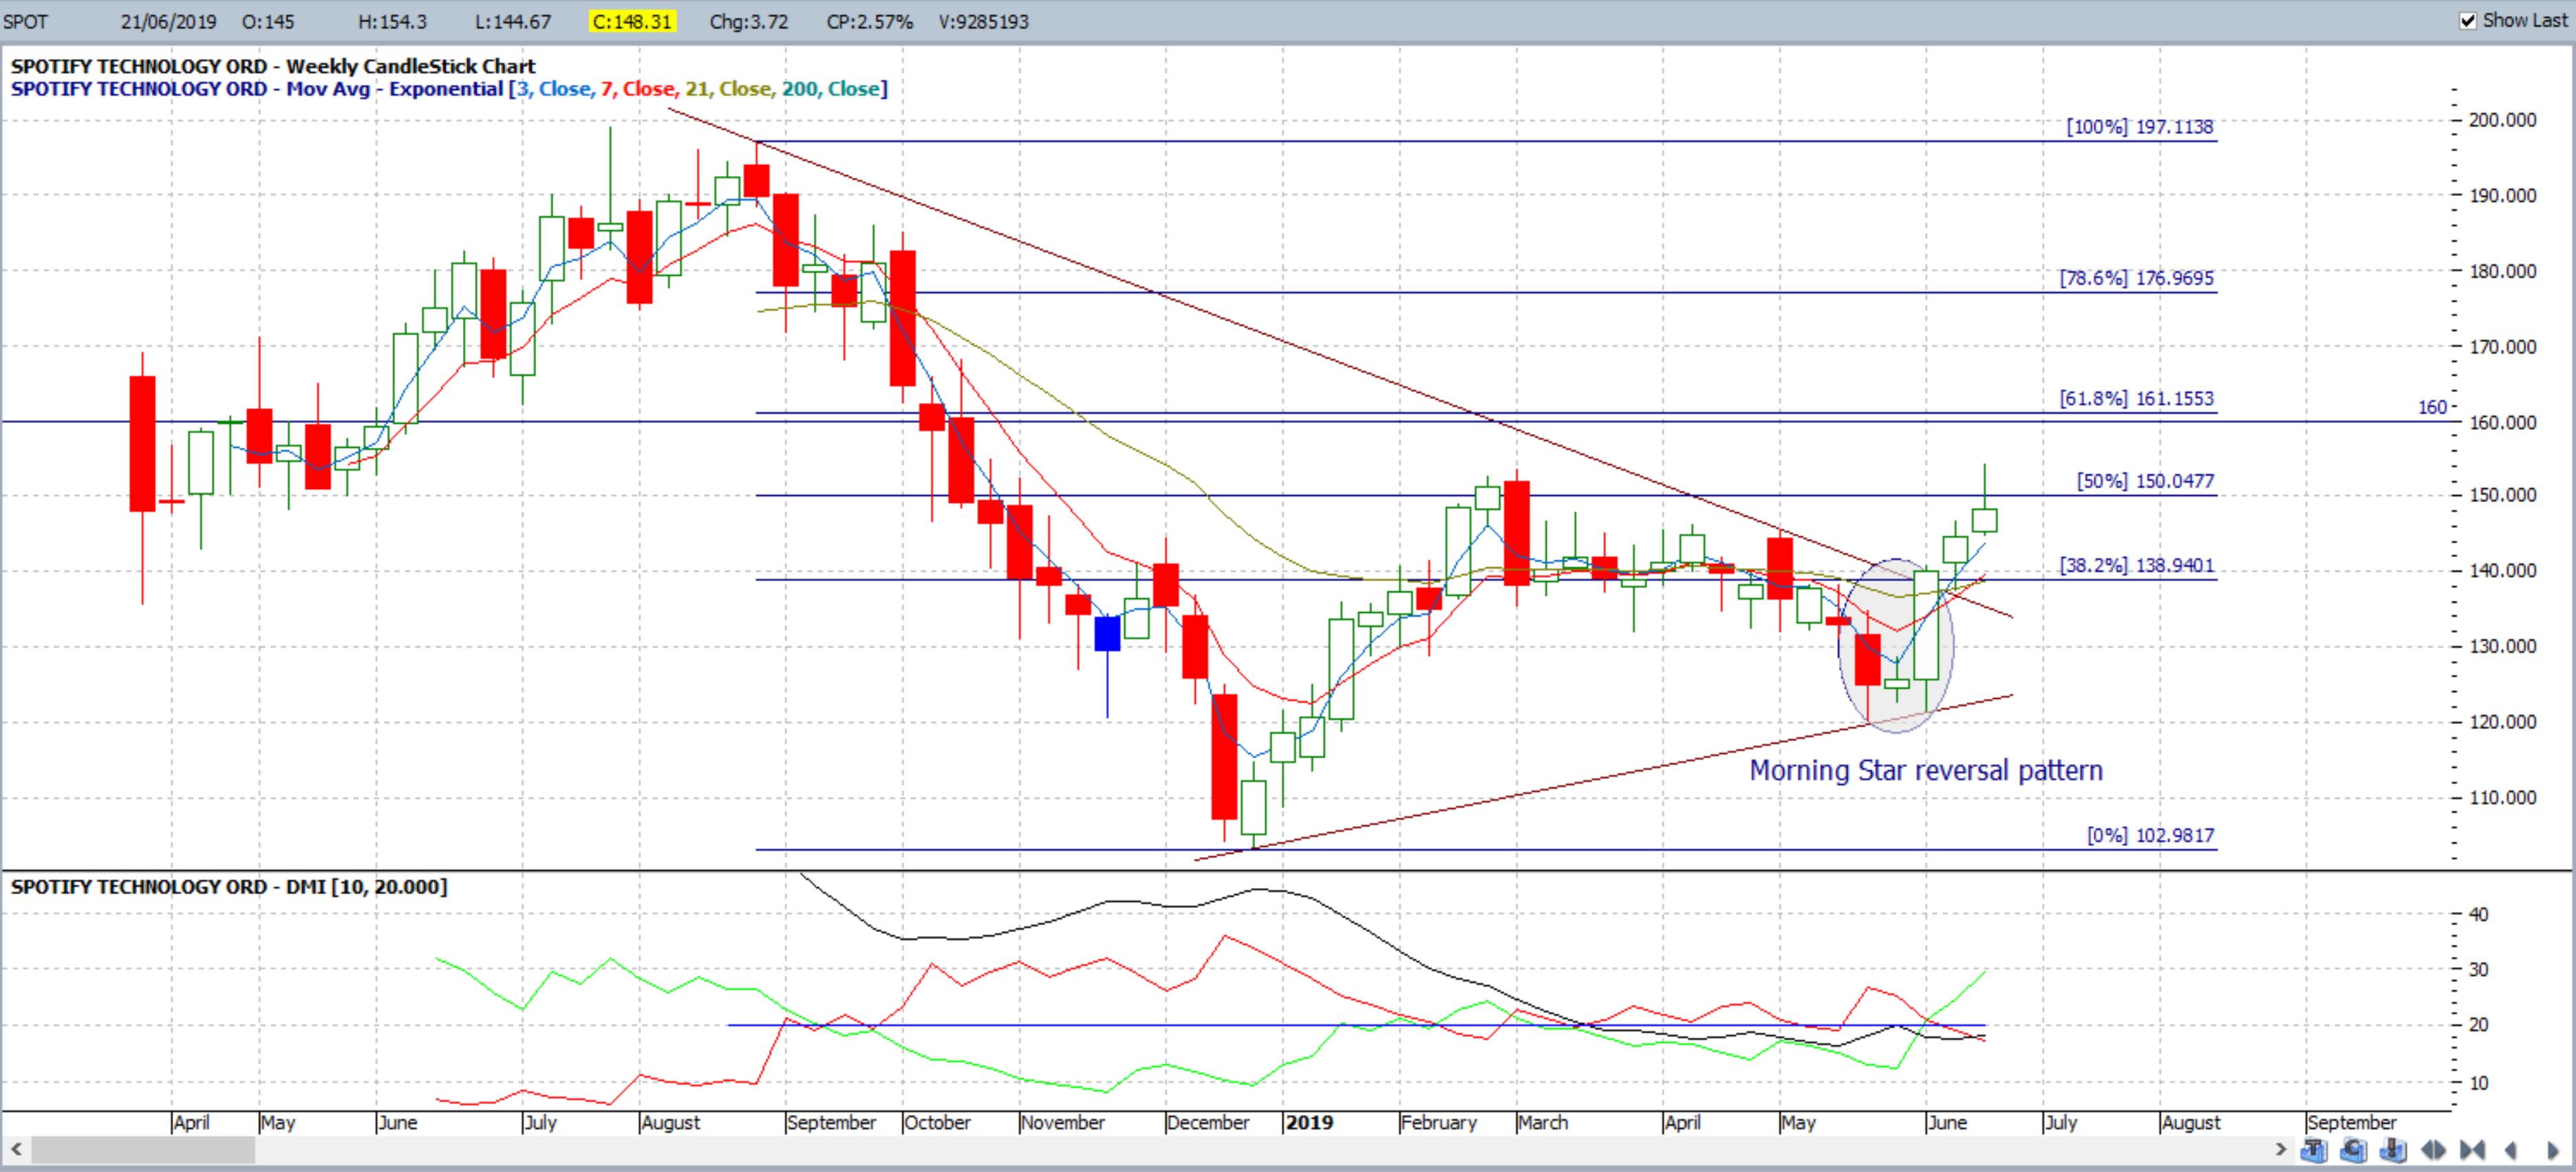Select the SPOT ticker symbol in header
Screen dimensions: 2576x1172
tap(26, 21)
